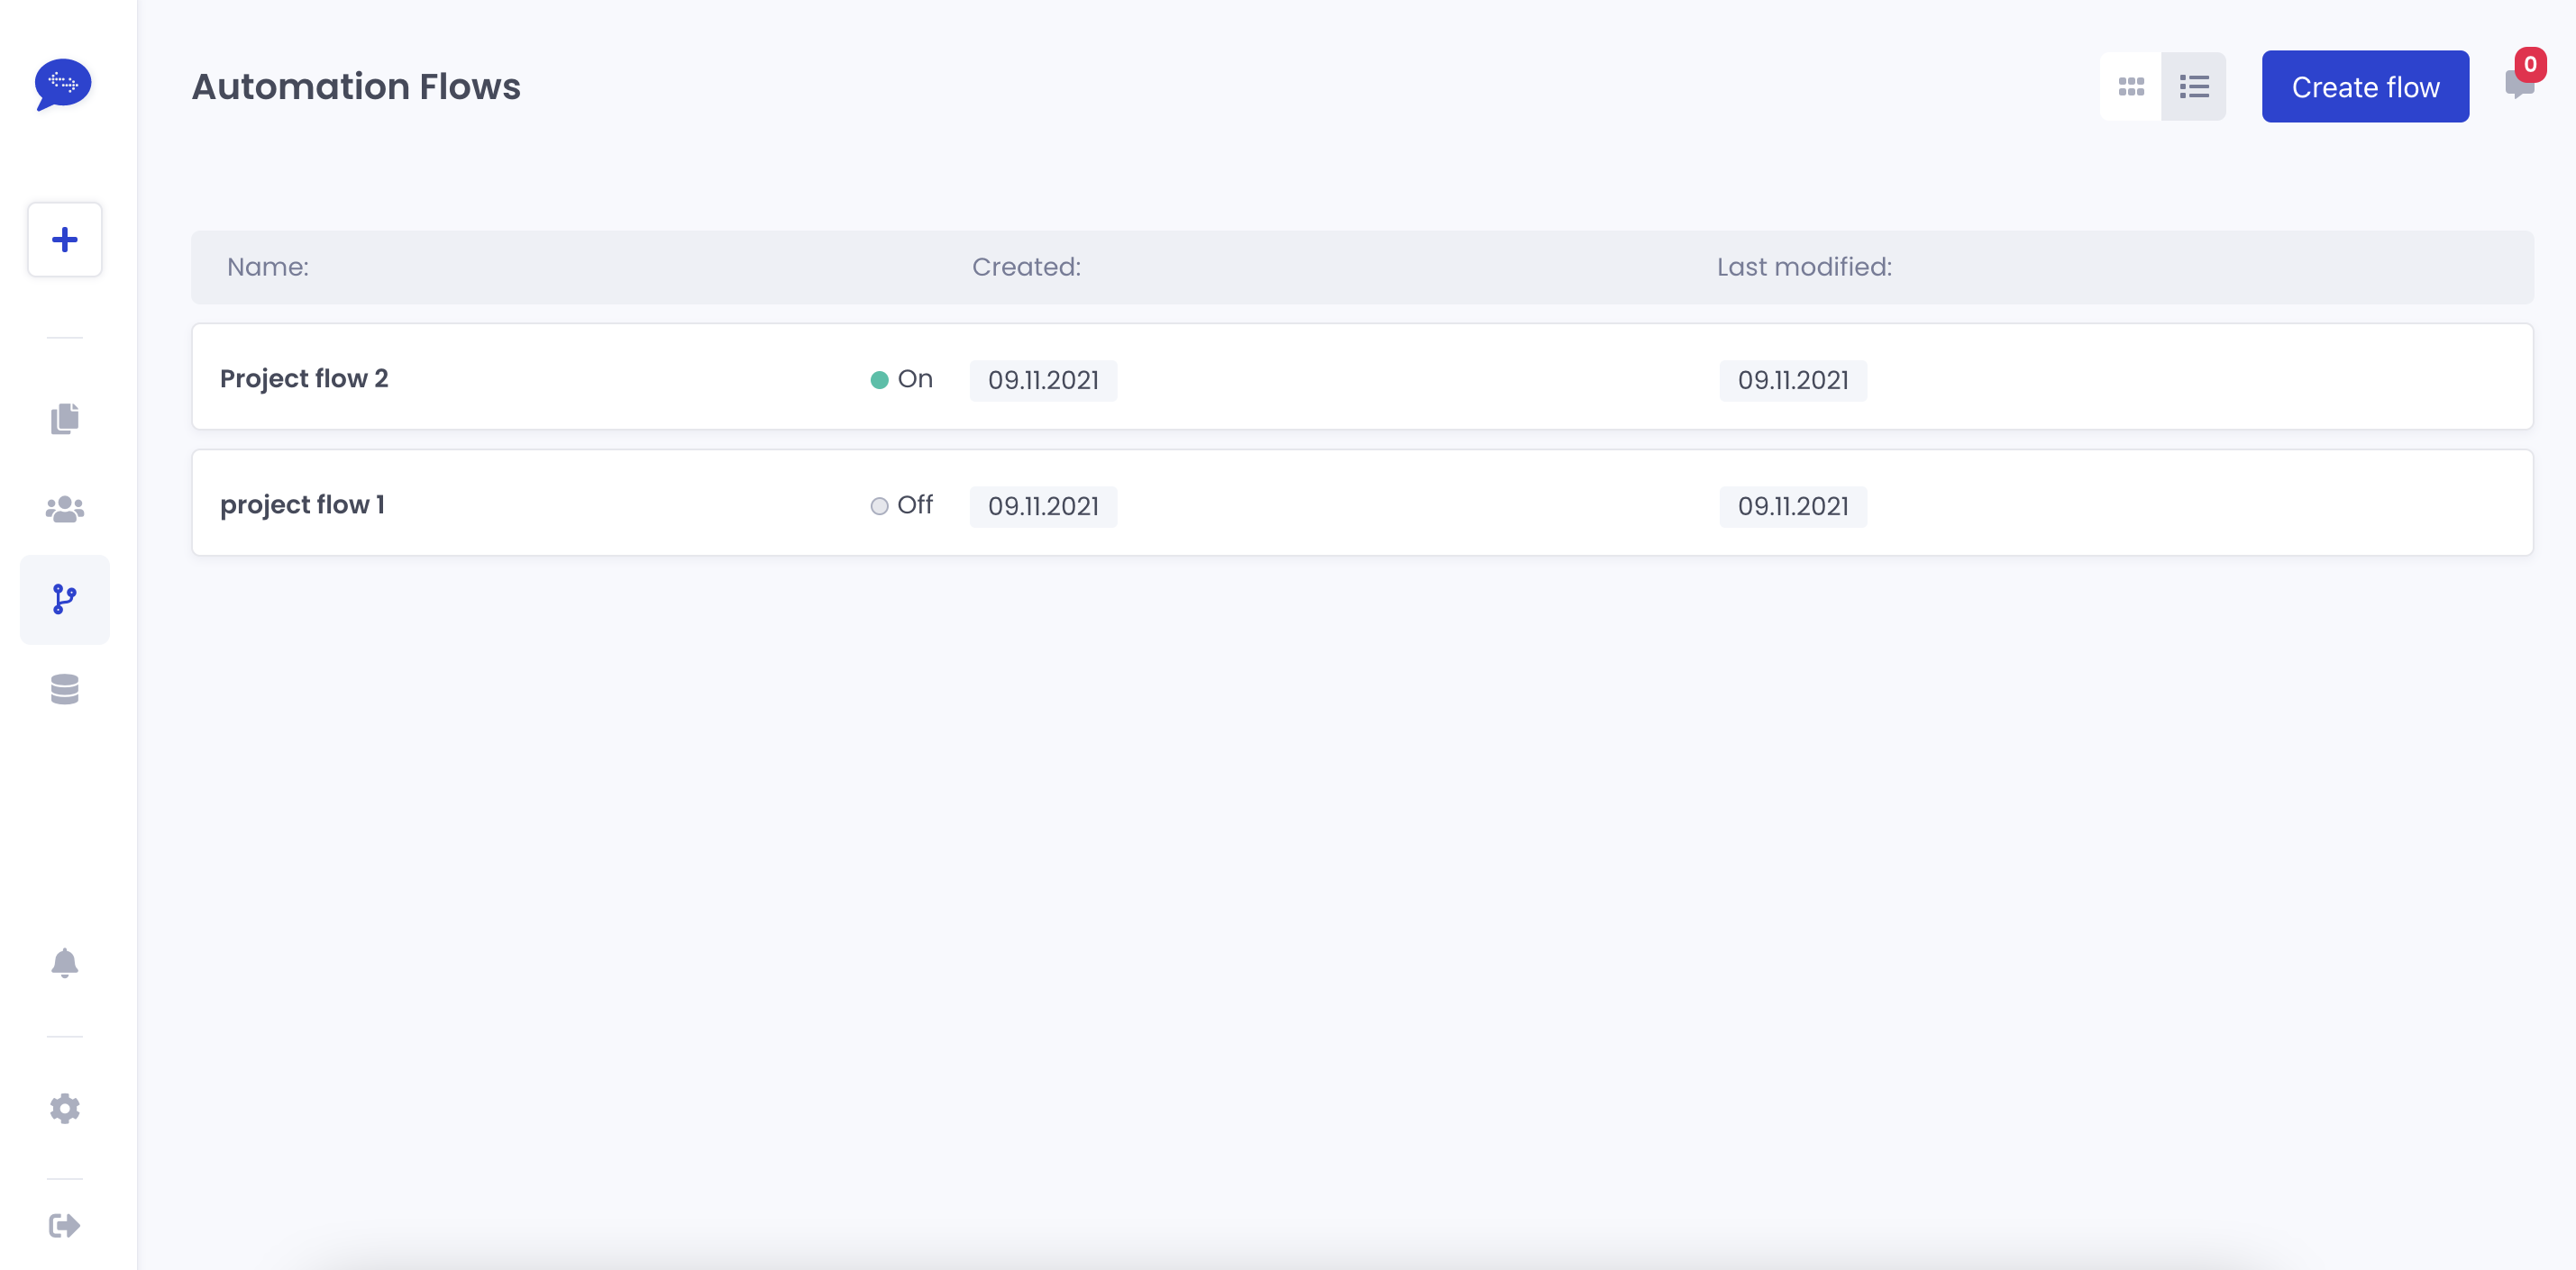Click created date of Project flow 2
This screenshot has height=1270, width=2576.
coord(1043,381)
